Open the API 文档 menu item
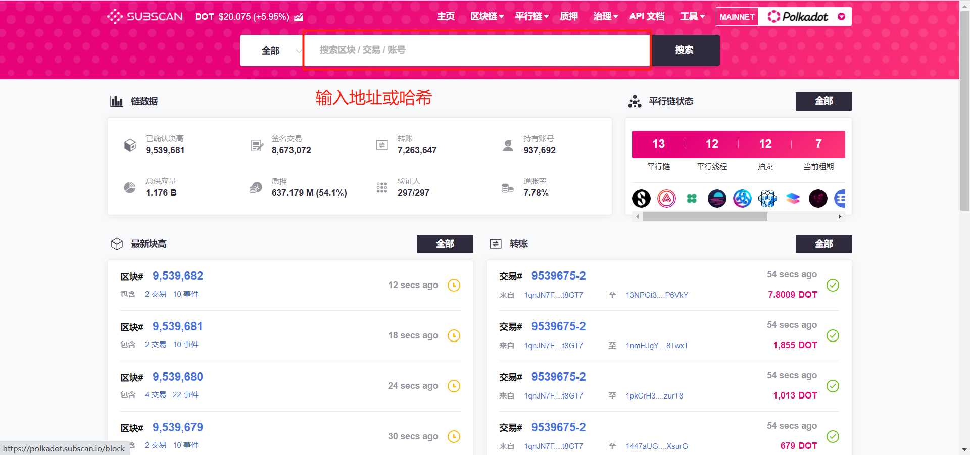970x455 pixels. [x=647, y=16]
